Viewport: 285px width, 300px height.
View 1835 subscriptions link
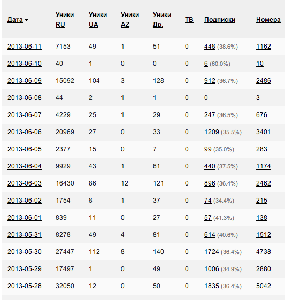click(x=212, y=286)
